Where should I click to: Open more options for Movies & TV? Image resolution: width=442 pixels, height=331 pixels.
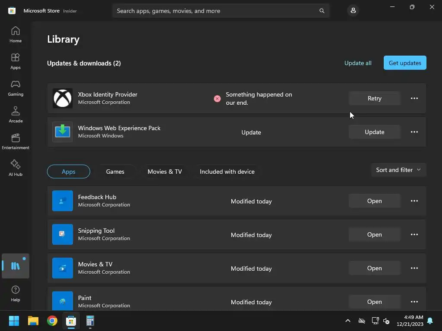pyautogui.click(x=414, y=268)
